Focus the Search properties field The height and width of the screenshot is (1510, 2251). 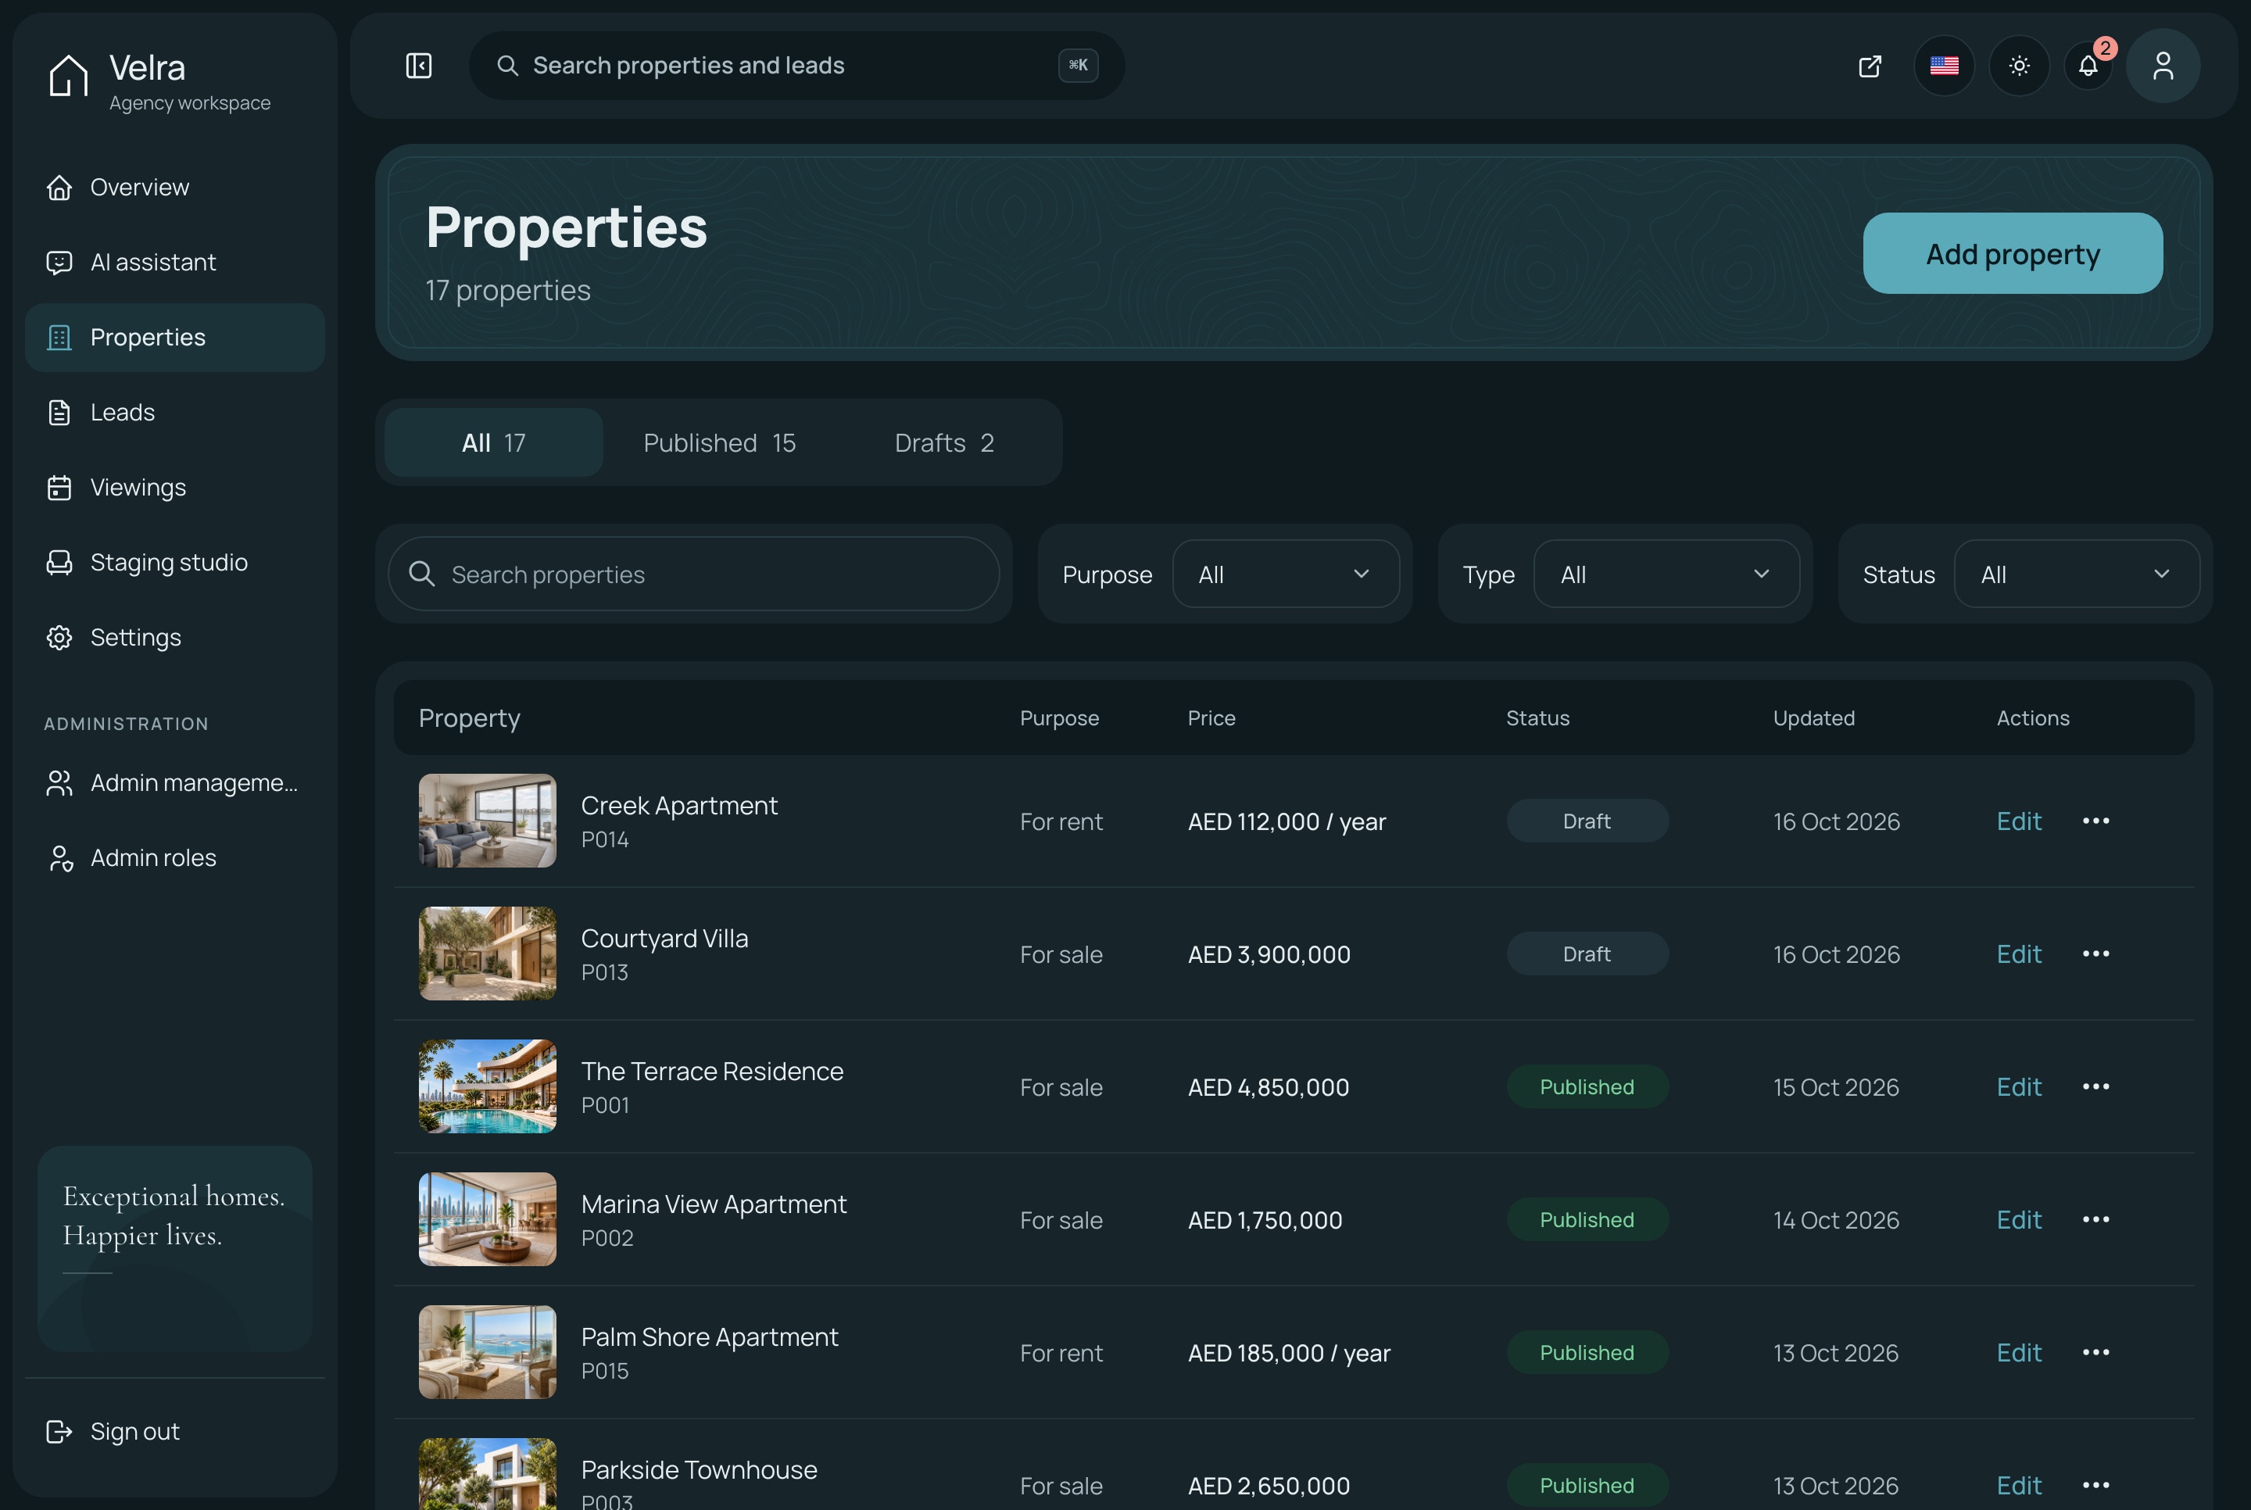point(693,574)
